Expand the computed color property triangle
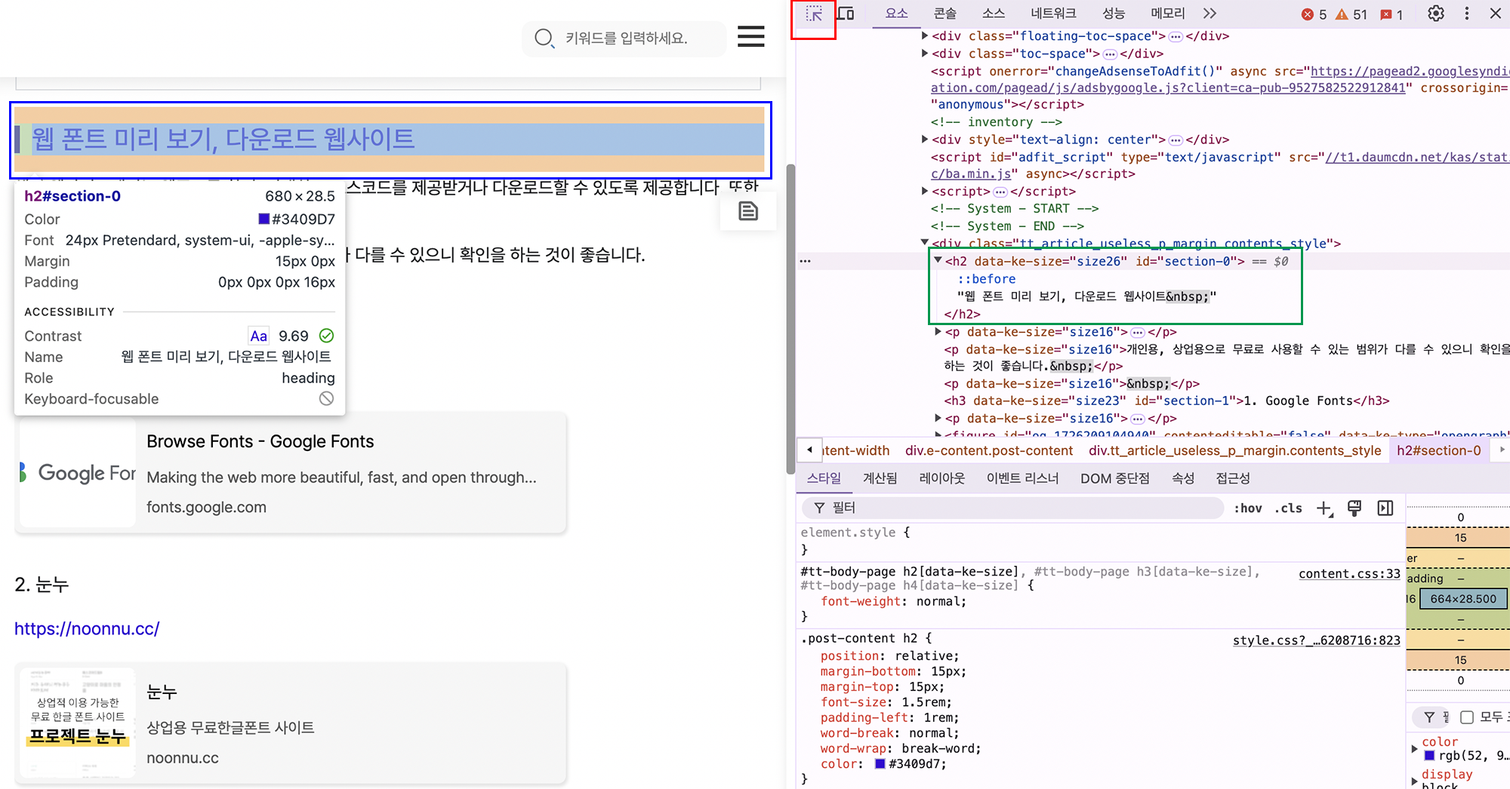The height and width of the screenshot is (789, 1510). [1414, 749]
